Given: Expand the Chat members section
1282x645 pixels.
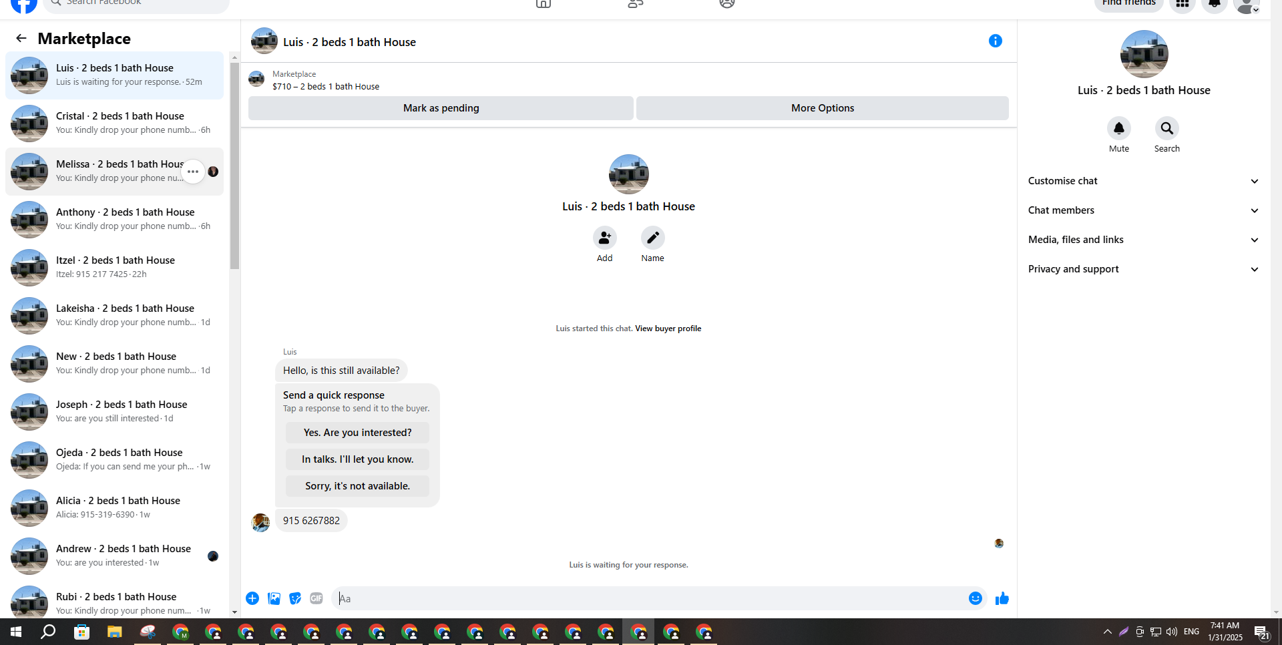Looking at the screenshot, I should click(x=1143, y=210).
